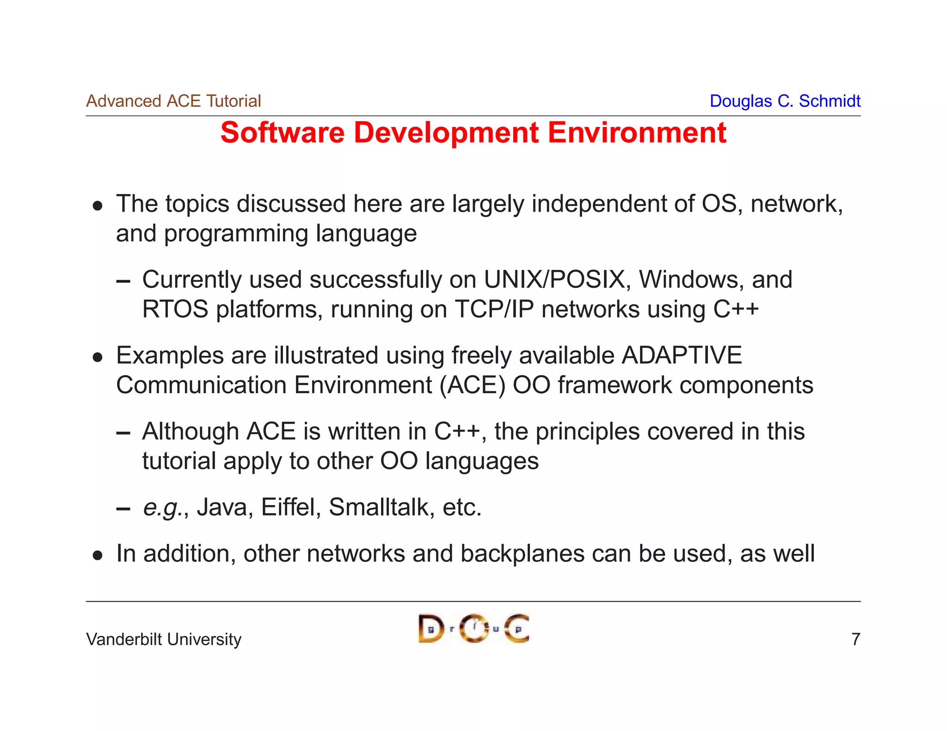
Task: Click the 'Douglas C. Schmidt' author name
Action: click(x=785, y=101)
